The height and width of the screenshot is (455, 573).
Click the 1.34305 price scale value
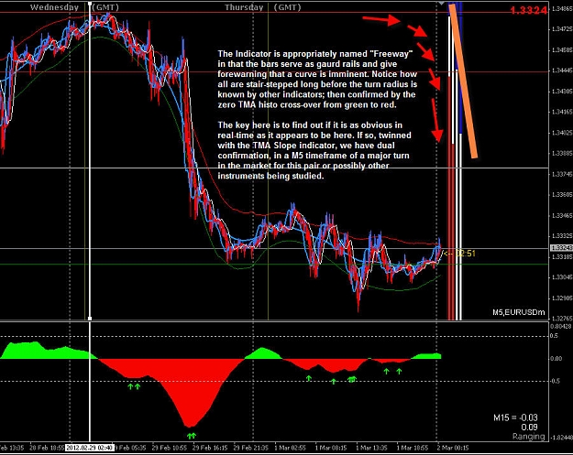tap(562, 92)
